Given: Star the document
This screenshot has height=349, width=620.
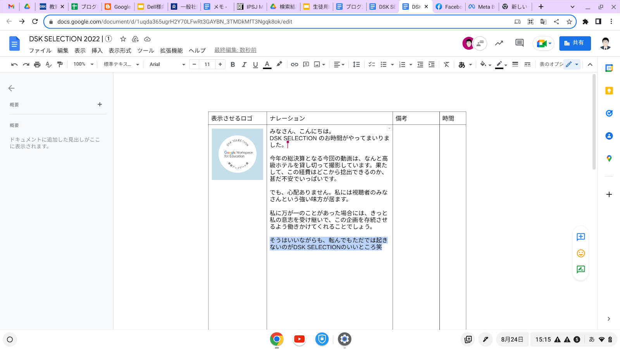Looking at the screenshot, I should point(123,39).
